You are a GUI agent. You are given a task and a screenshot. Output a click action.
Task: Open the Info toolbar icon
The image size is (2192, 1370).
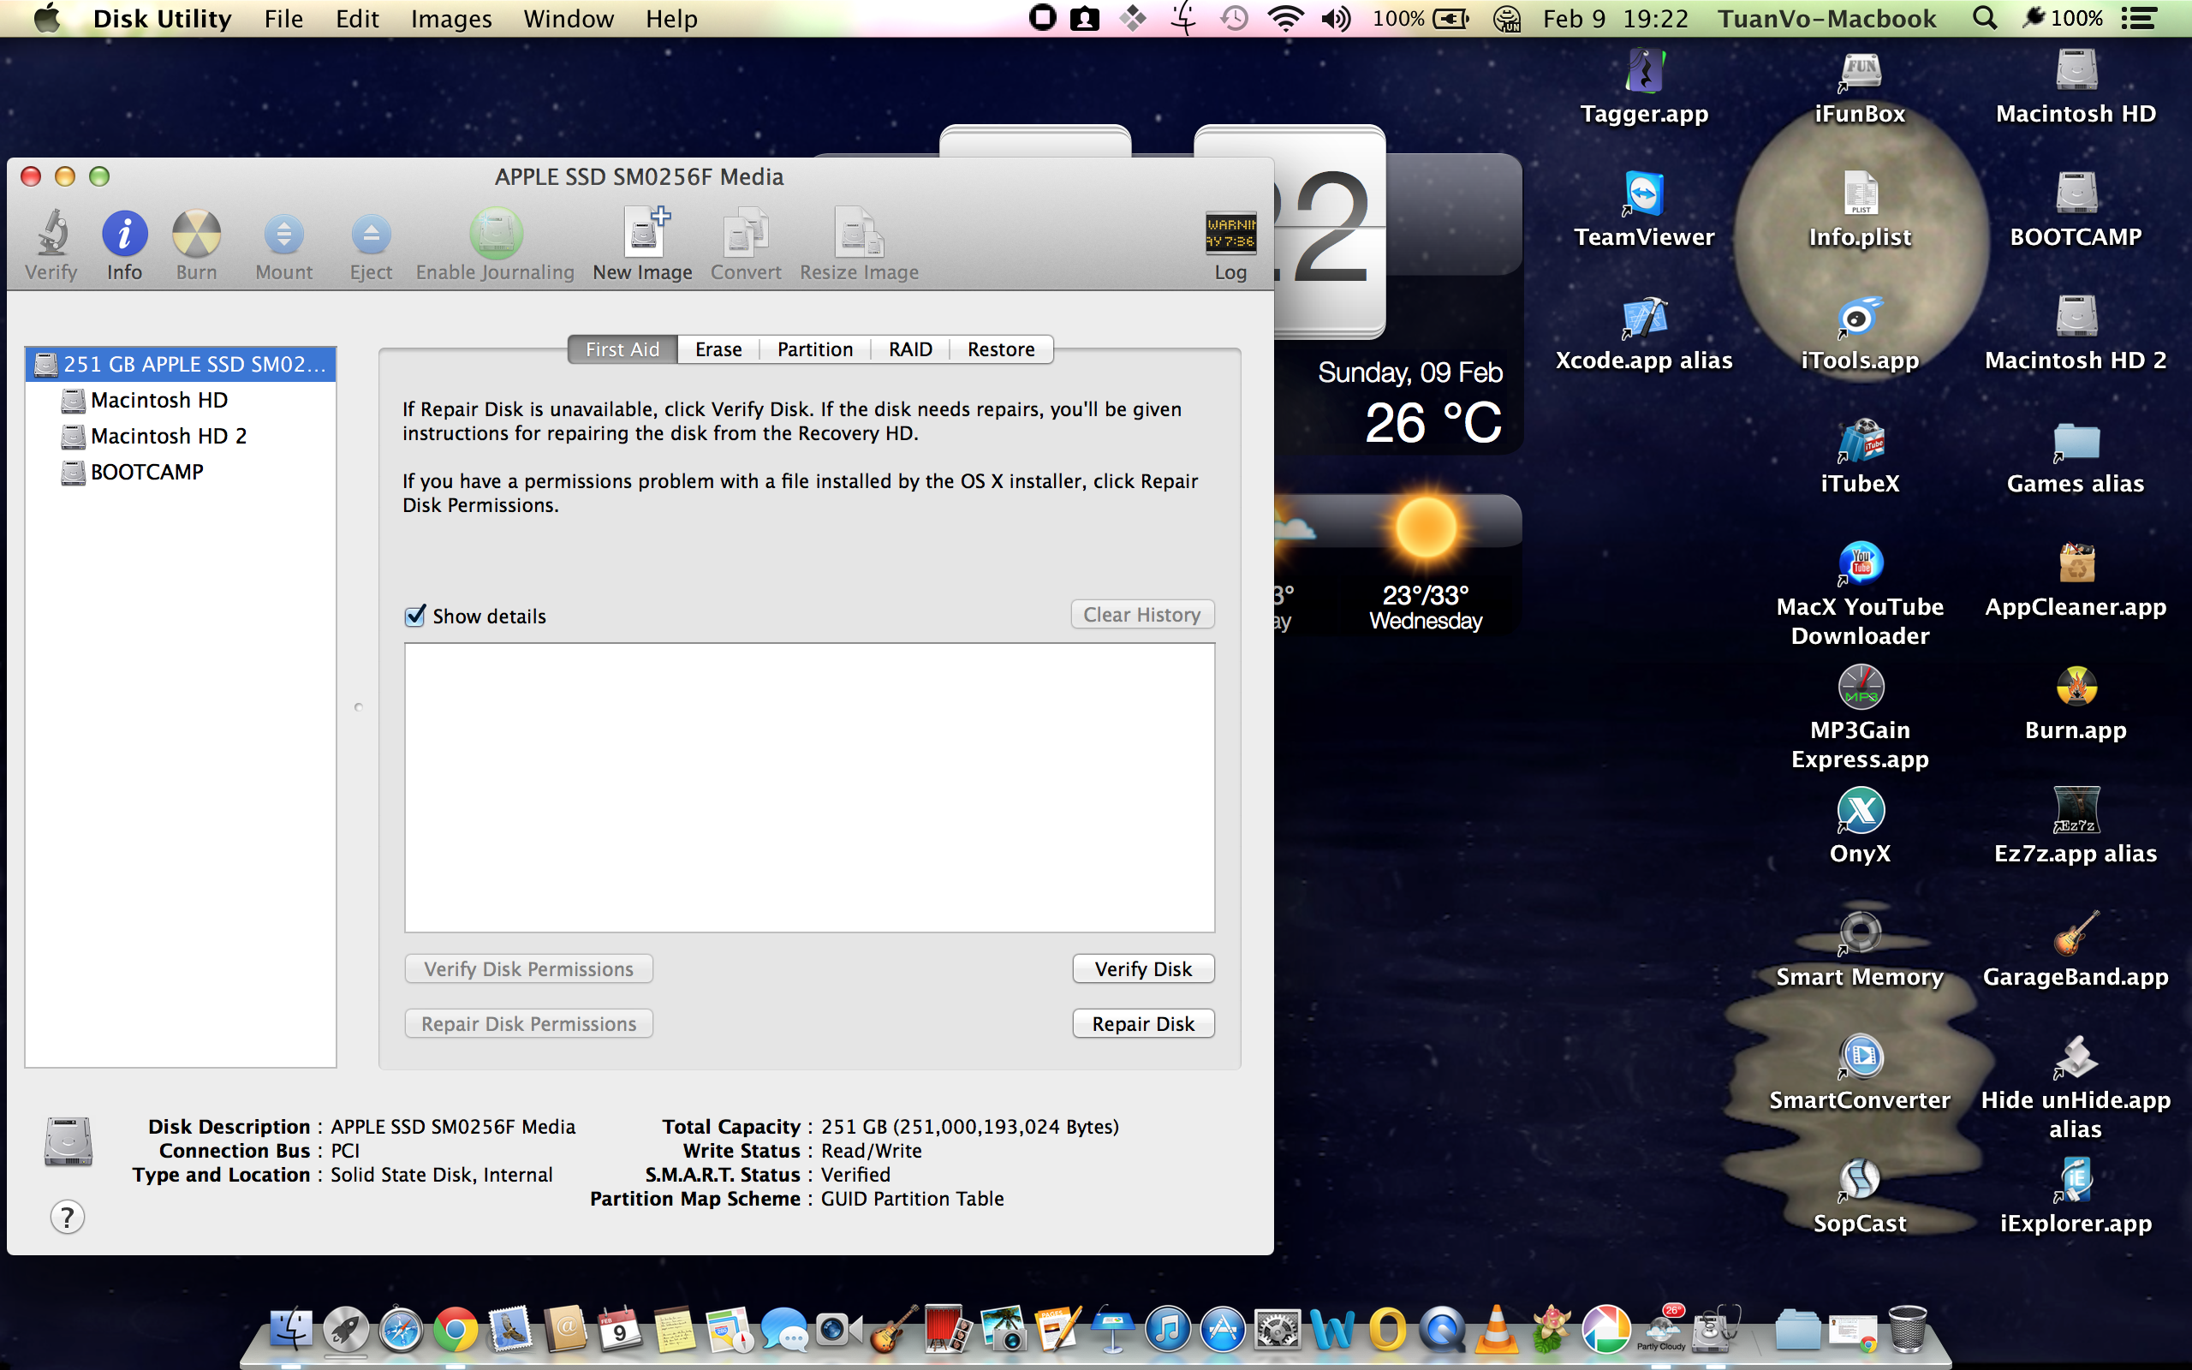124,235
